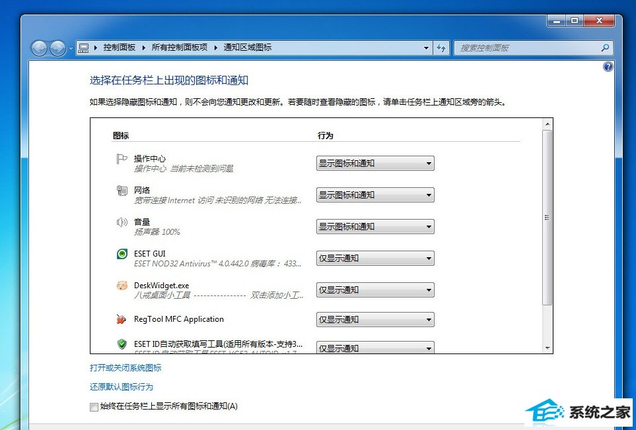Go forward with the Forward arrow button
The width and height of the screenshot is (636, 430).
57,48
